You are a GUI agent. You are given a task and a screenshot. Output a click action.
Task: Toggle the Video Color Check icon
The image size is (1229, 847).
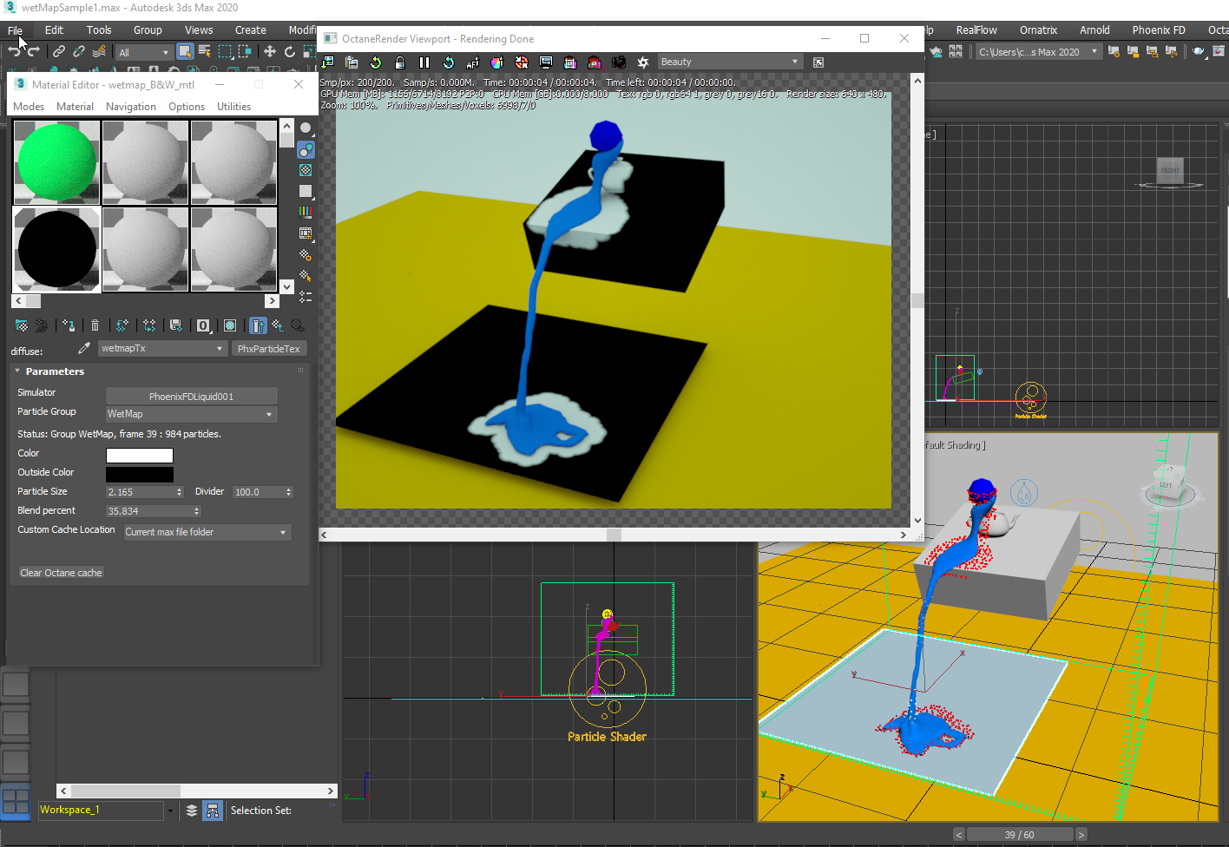click(x=306, y=212)
